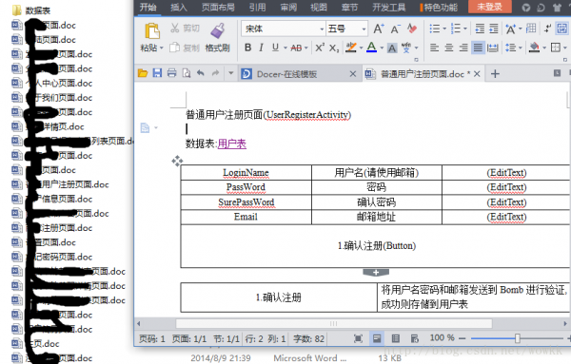
Task: Click the 复制 (copy) button
Action: click(x=185, y=48)
